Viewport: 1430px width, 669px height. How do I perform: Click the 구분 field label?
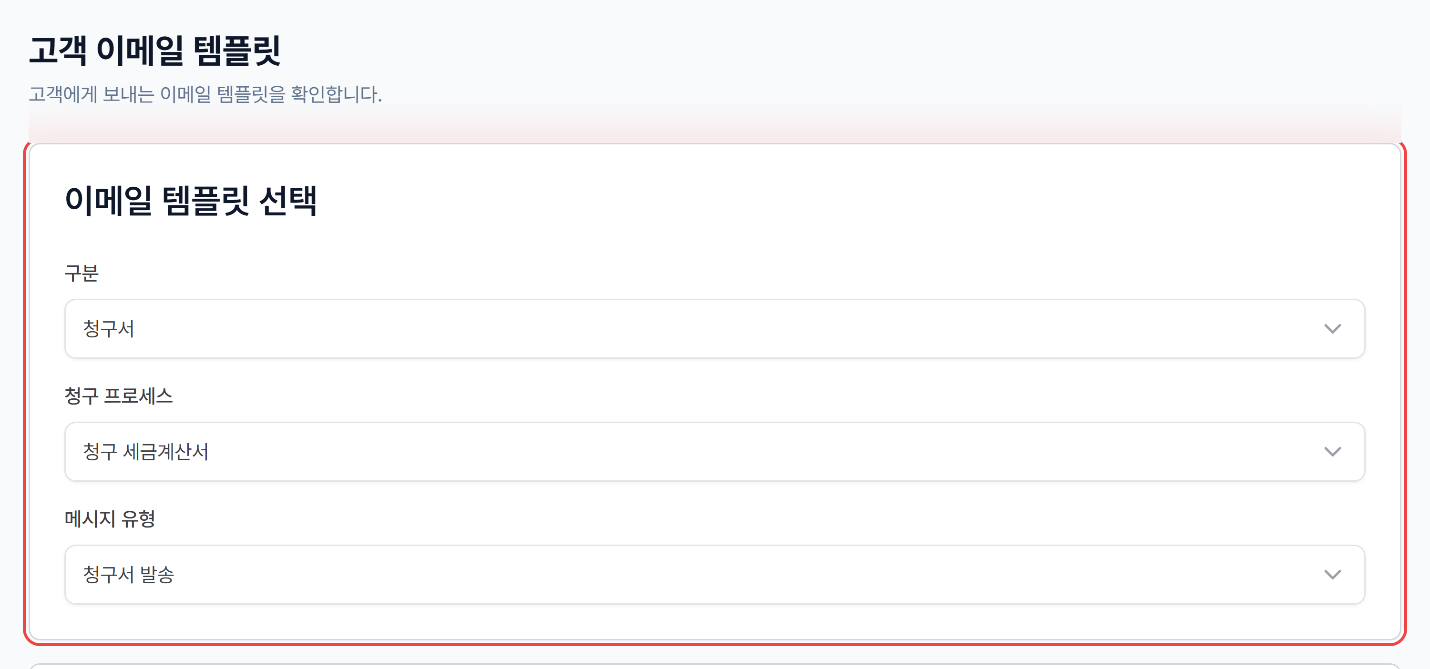coord(82,273)
